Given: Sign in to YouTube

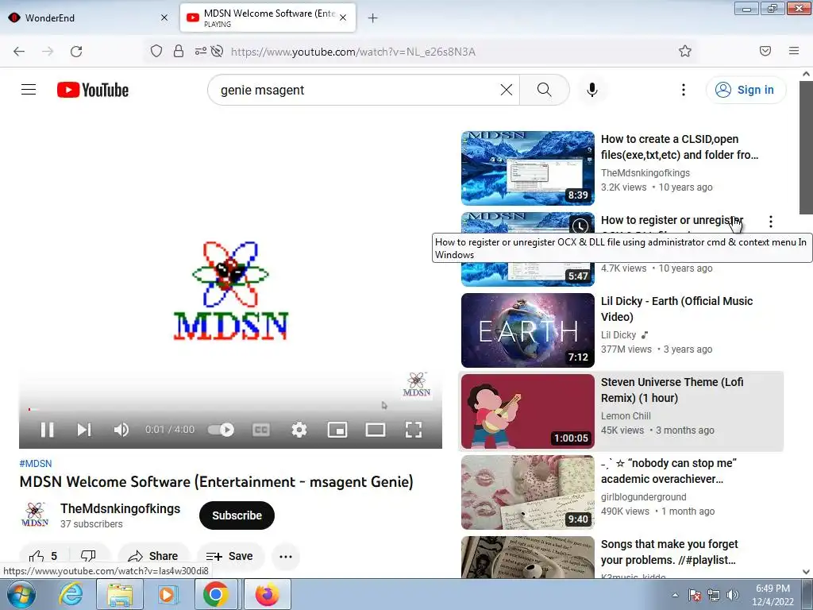Looking at the screenshot, I should [x=745, y=90].
